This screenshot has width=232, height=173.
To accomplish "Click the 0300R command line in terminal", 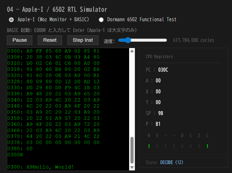I will (15, 155).
